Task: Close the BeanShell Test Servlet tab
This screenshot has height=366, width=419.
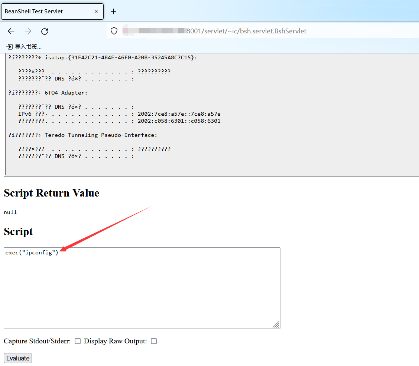Action: 96,11
